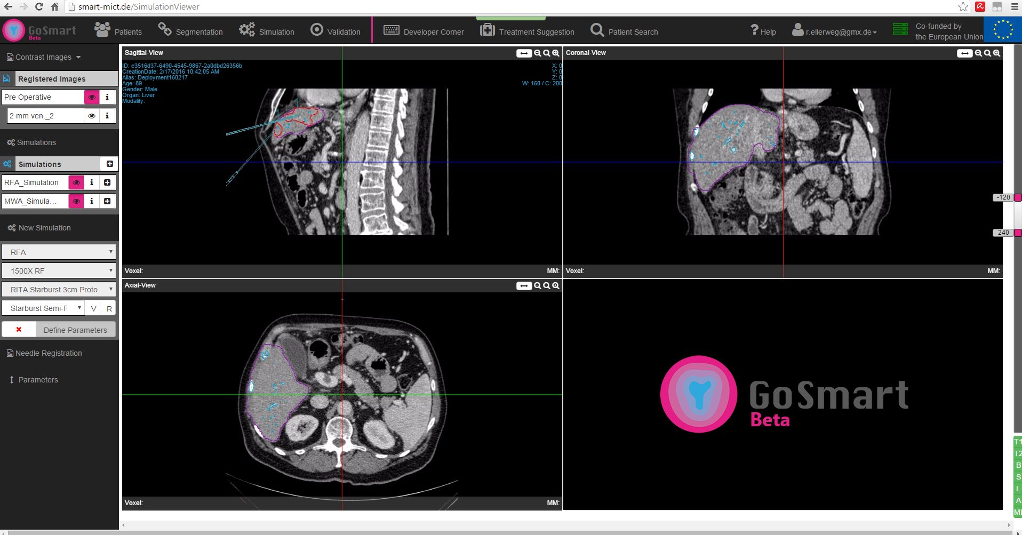1022x535 pixels.
Task: Show info for RFA_Simulation
Action: tap(92, 182)
